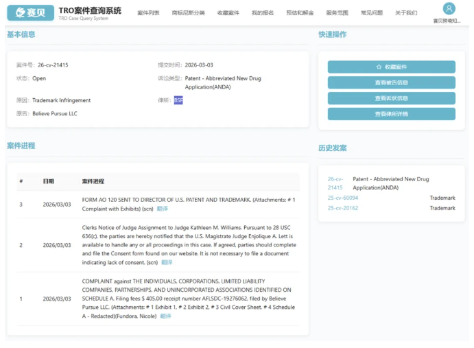Click the 查看律所详情 button
This screenshot has width=474, height=348.
click(391, 114)
